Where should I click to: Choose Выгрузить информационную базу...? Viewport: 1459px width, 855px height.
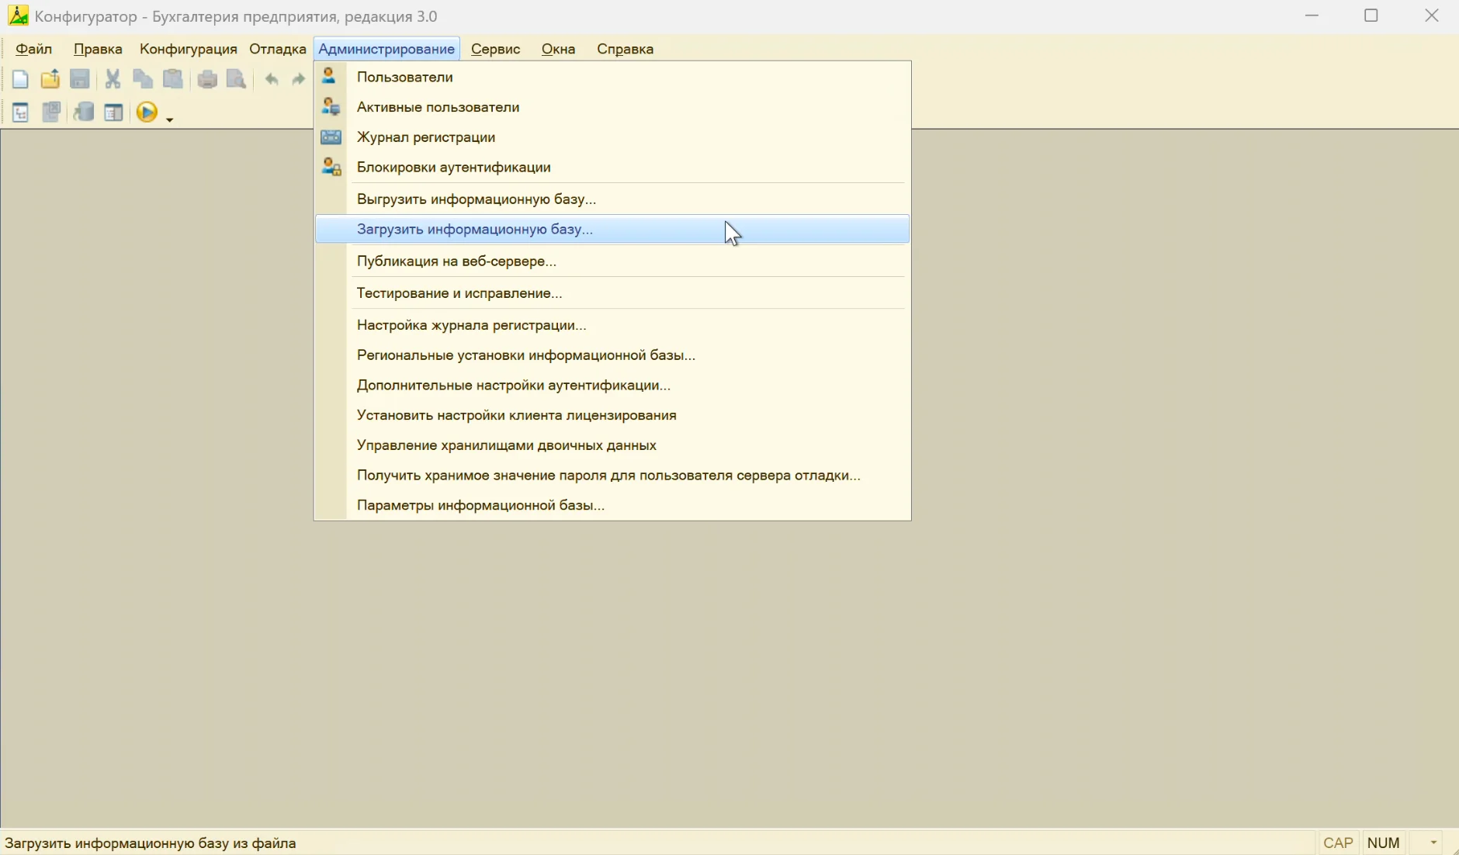click(612, 199)
